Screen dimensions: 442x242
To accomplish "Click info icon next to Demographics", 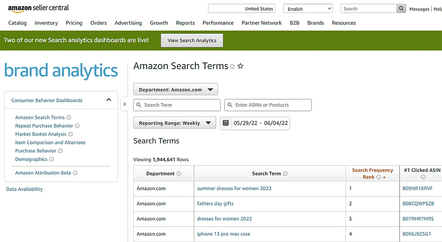I will click(x=51, y=159).
